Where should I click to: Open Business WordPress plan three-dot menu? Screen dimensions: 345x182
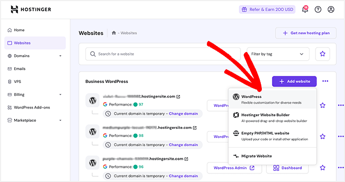(325, 81)
